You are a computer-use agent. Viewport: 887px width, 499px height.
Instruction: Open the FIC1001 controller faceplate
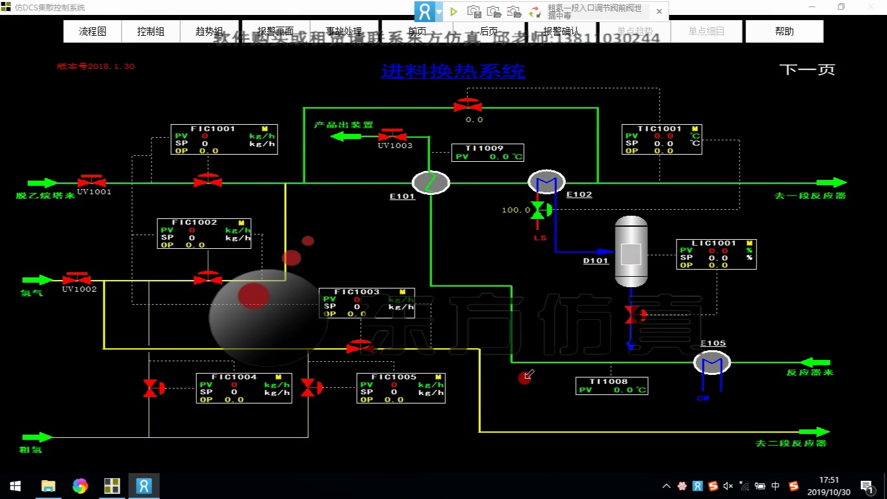(224, 139)
